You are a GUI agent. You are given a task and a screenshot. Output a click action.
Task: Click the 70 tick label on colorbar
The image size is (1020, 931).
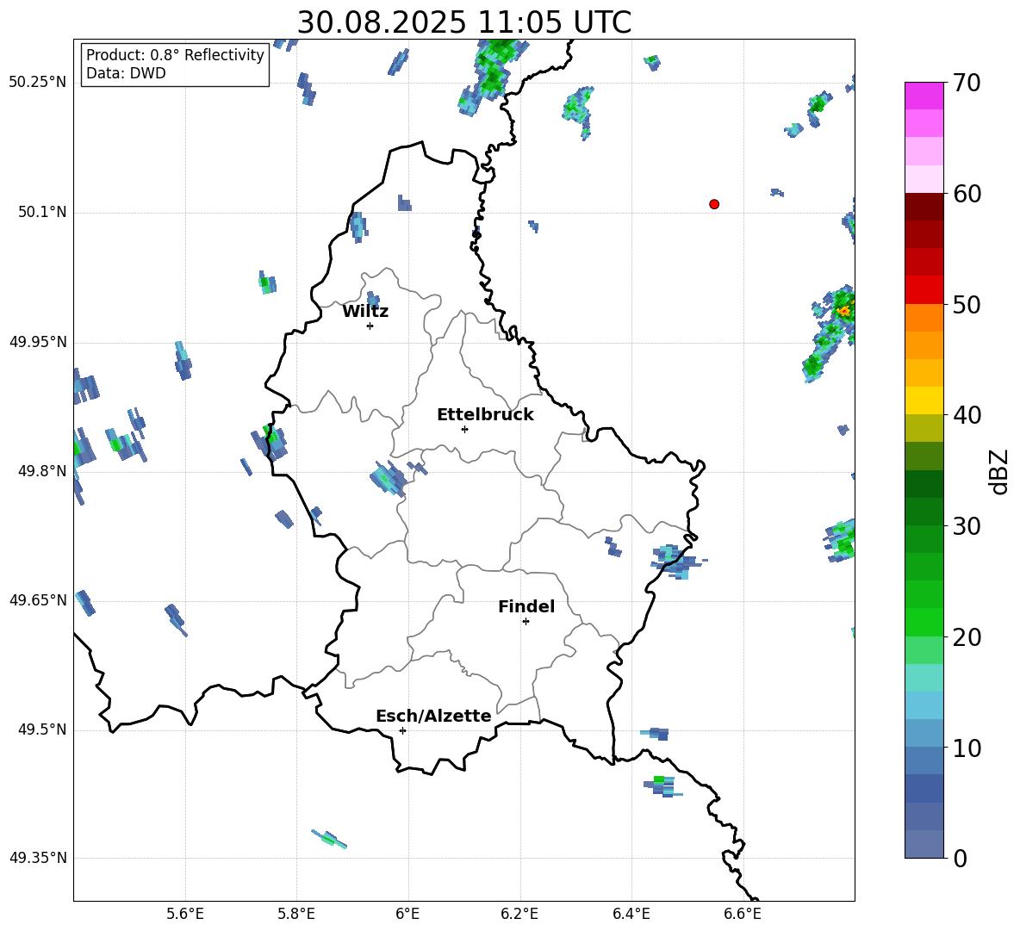click(967, 84)
